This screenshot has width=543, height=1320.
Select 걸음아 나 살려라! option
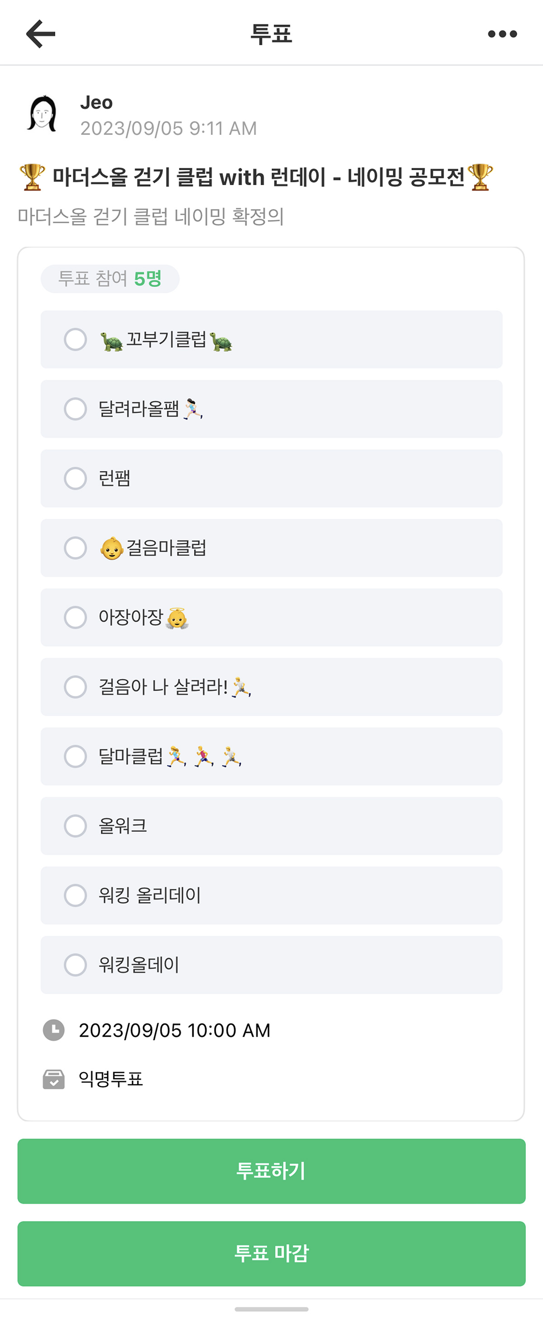point(75,686)
